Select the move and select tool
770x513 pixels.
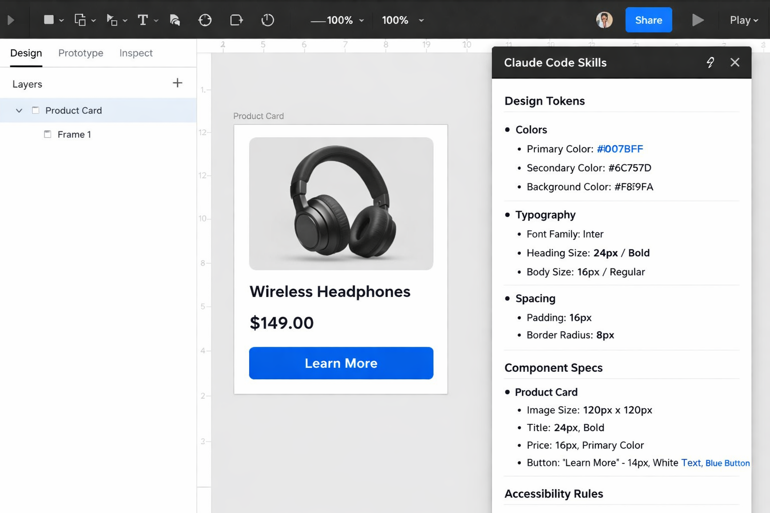(112, 20)
